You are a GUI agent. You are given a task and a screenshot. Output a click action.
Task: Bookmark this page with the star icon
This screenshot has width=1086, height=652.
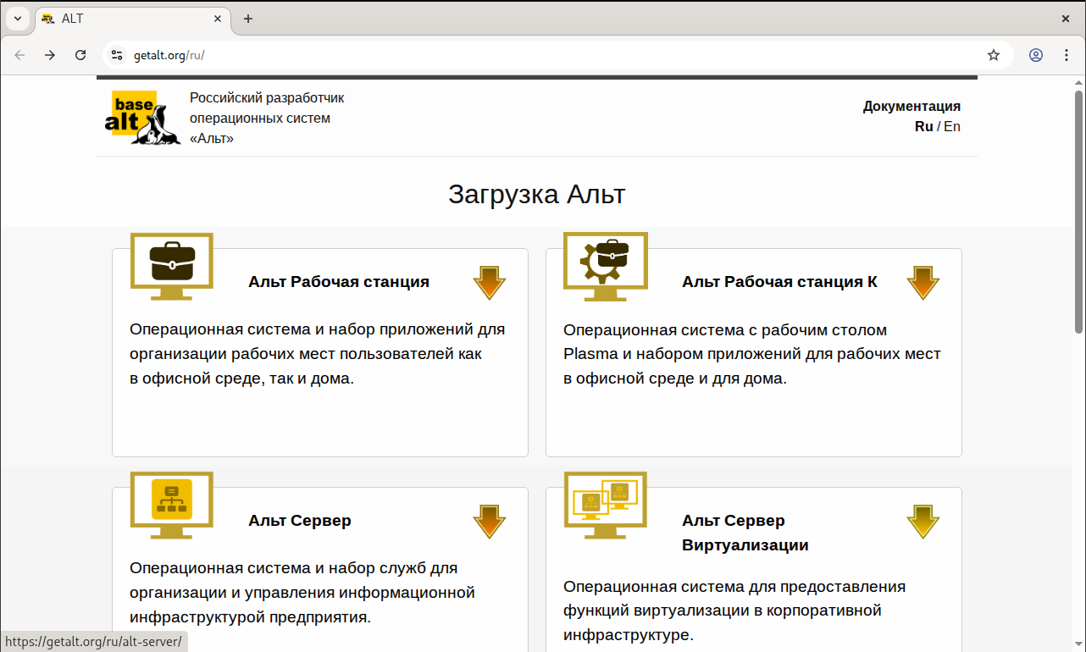(994, 55)
